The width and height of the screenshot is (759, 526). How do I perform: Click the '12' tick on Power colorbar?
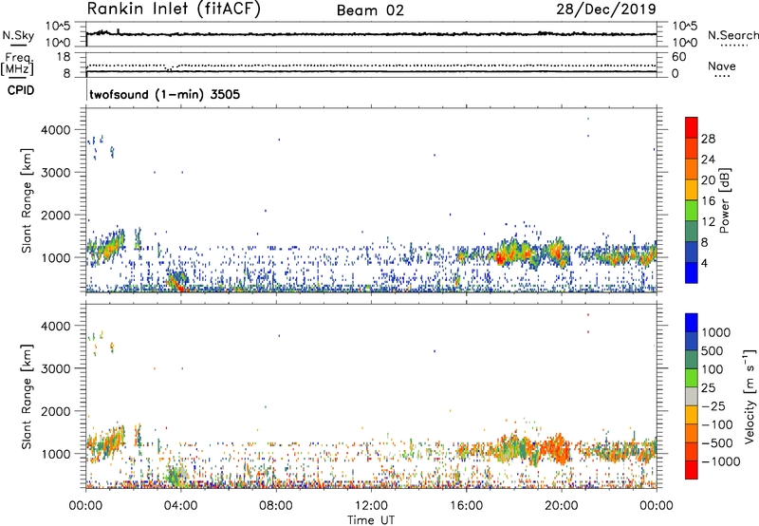tap(708, 221)
